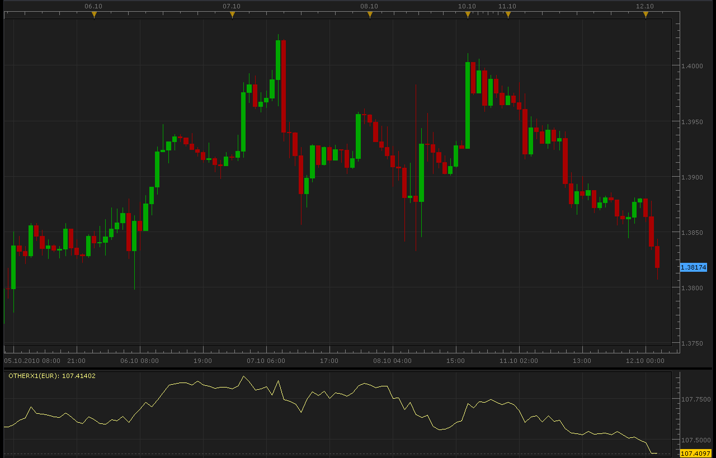This screenshot has width=716, height=458.
Task: Click the last red candle on the chart
Action: (657, 257)
